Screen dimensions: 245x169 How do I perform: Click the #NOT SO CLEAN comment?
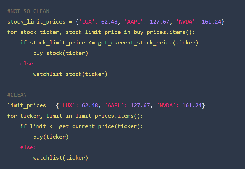coord(28,11)
